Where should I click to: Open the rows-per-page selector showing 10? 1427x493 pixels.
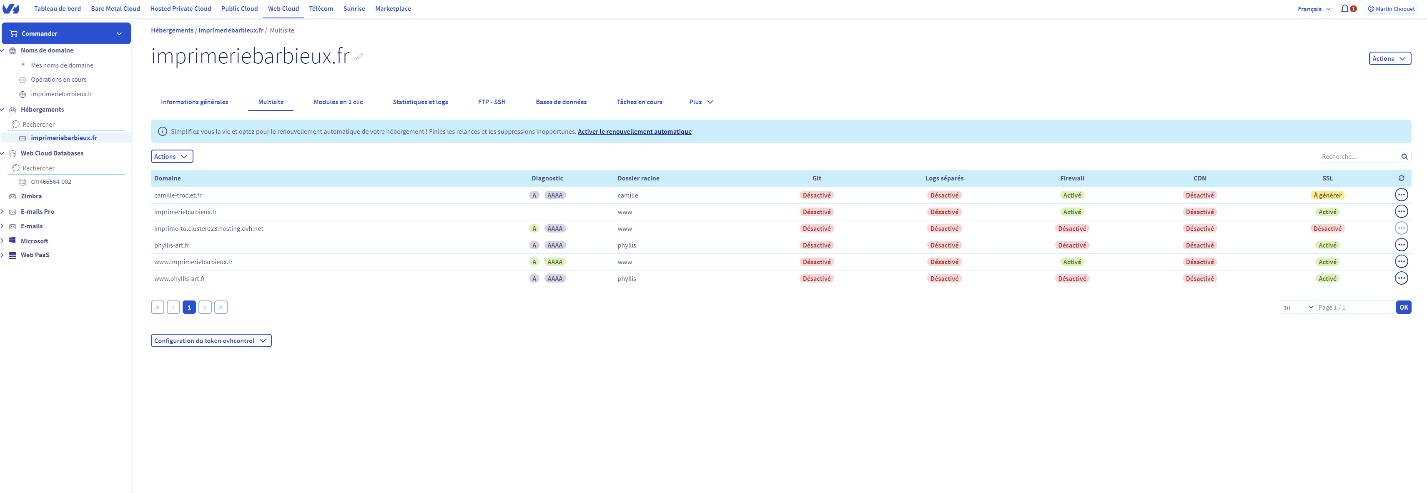click(1297, 308)
